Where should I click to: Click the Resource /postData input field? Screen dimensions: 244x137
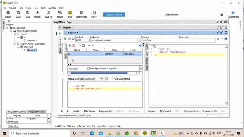click(159, 40)
